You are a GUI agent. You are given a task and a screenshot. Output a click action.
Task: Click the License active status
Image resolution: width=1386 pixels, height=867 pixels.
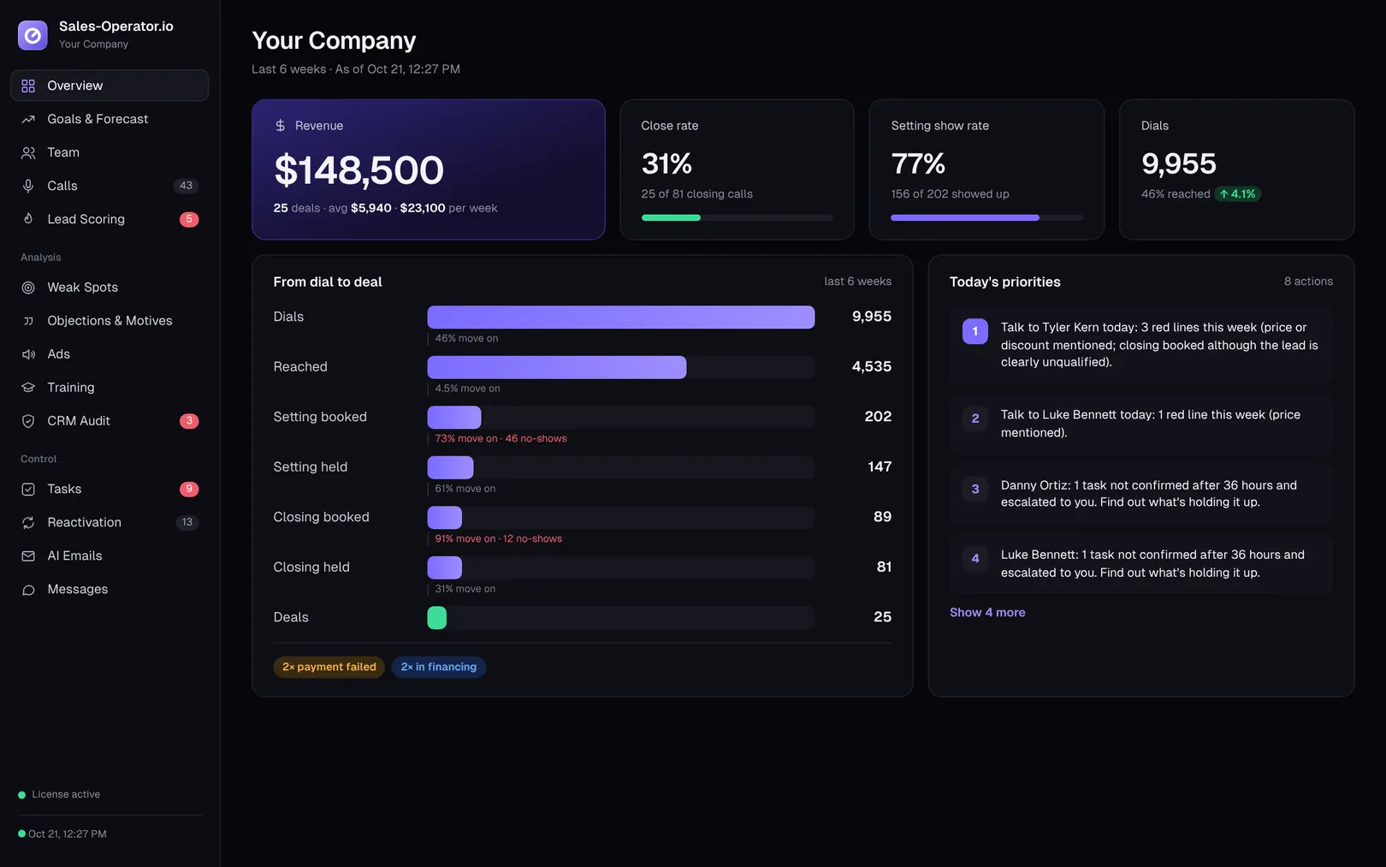(x=59, y=795)
